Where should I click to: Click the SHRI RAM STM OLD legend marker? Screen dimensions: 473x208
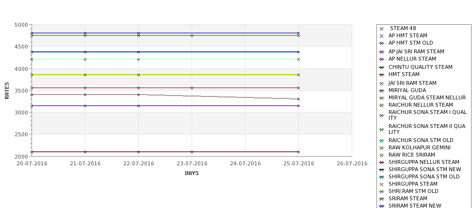point(381,192)
